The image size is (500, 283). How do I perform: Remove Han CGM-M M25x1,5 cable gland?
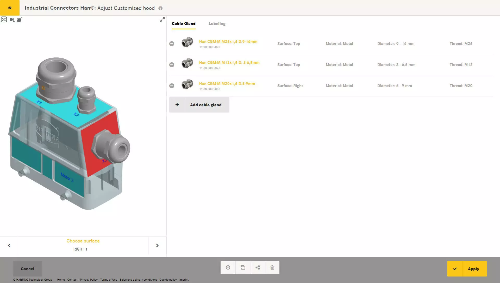tap(172, 43)
